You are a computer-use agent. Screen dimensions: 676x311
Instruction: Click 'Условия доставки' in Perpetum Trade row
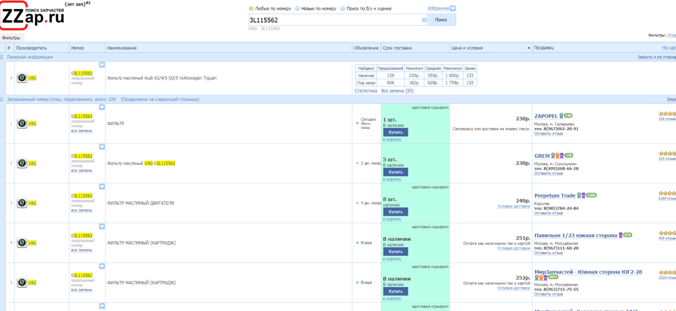pos(514,207)
